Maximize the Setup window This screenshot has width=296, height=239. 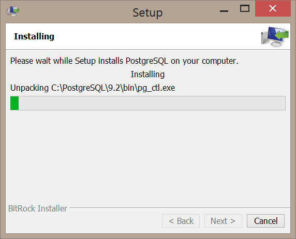(x=245, y=9)
